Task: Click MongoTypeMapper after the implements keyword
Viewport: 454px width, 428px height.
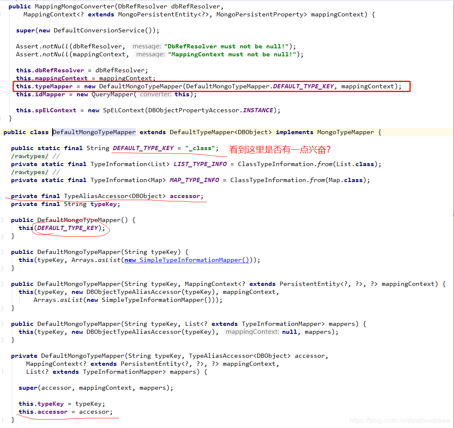Action: [346, 132]
